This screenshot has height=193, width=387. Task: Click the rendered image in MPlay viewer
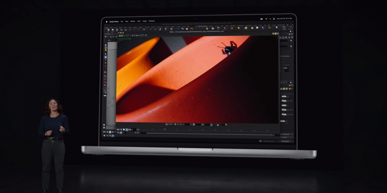(x=198, y=79)
